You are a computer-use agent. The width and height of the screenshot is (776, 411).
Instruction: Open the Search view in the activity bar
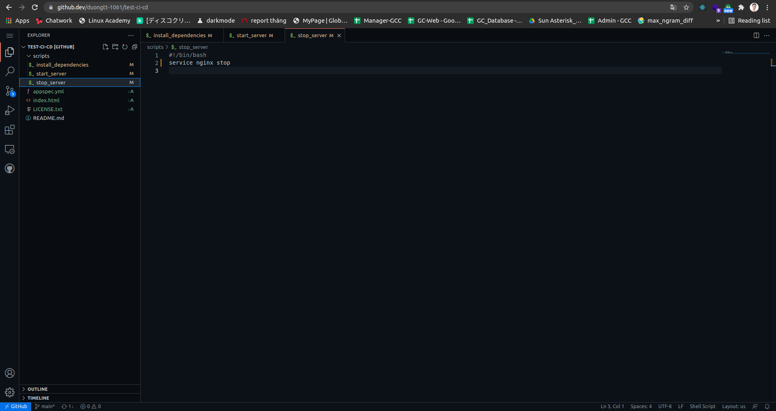coord(9,71)
